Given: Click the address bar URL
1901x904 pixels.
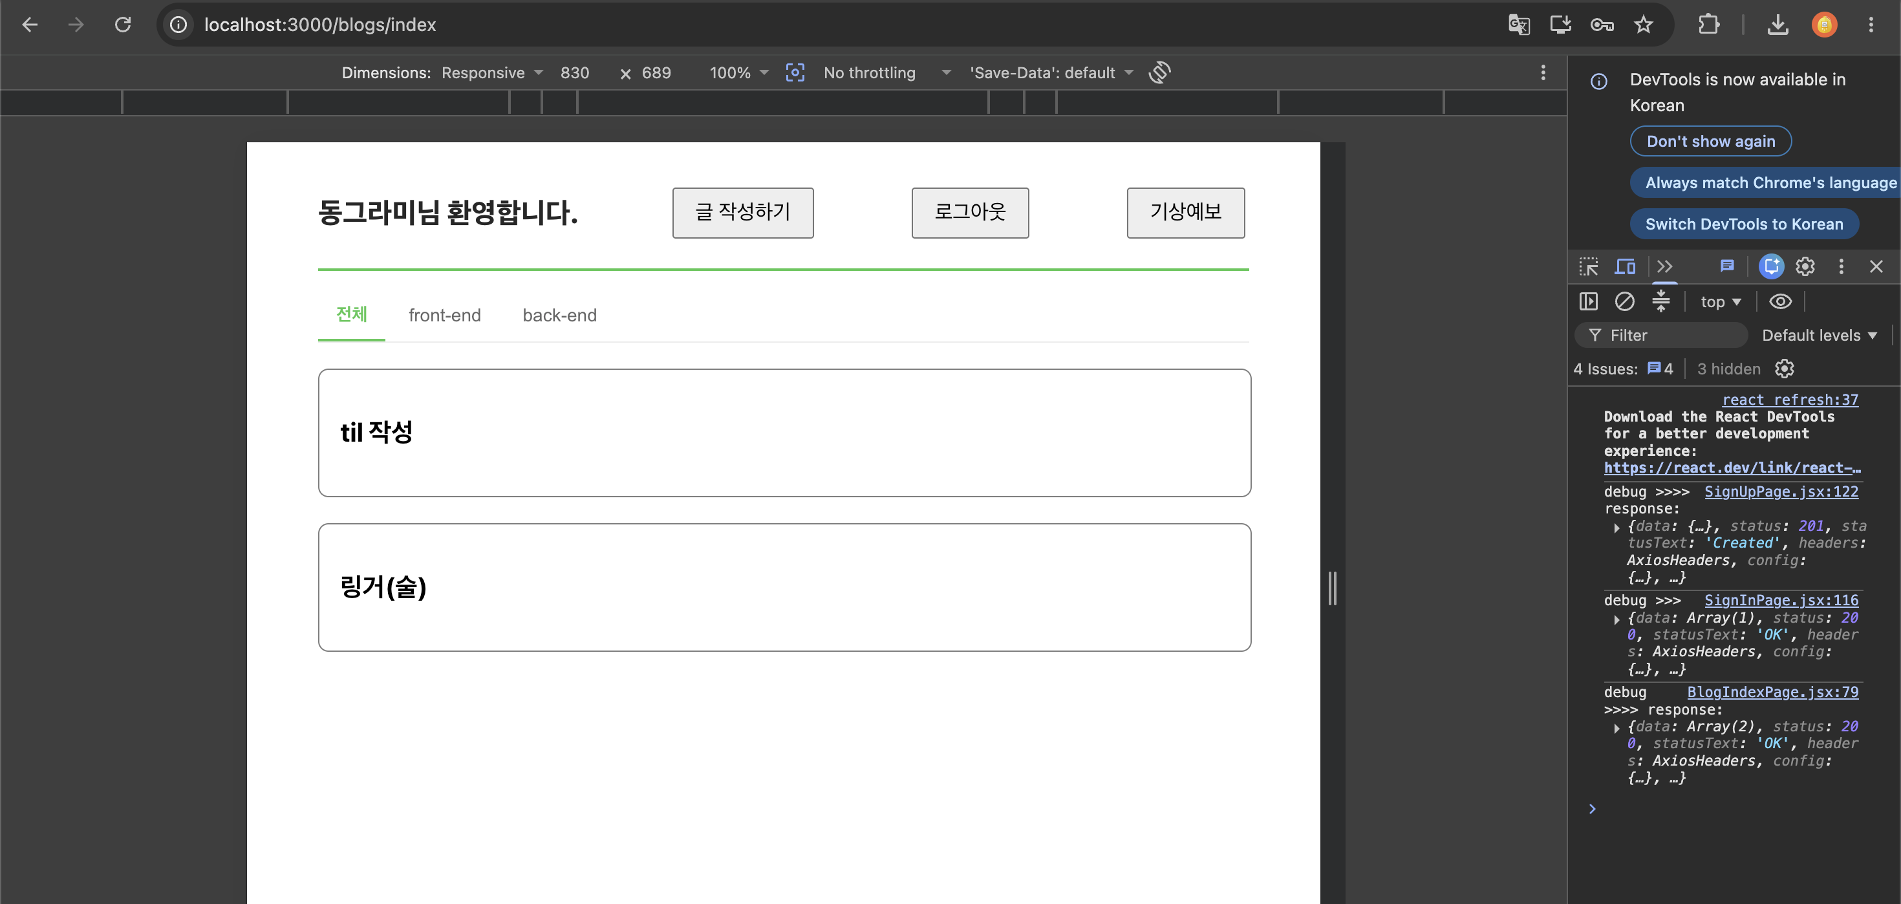Looking at the screenshot, I should (x=319, y=25).
